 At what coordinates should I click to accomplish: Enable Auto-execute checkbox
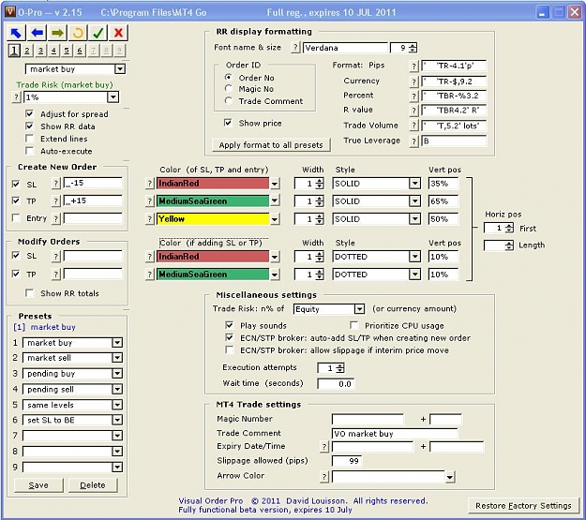tap(29, 151)
